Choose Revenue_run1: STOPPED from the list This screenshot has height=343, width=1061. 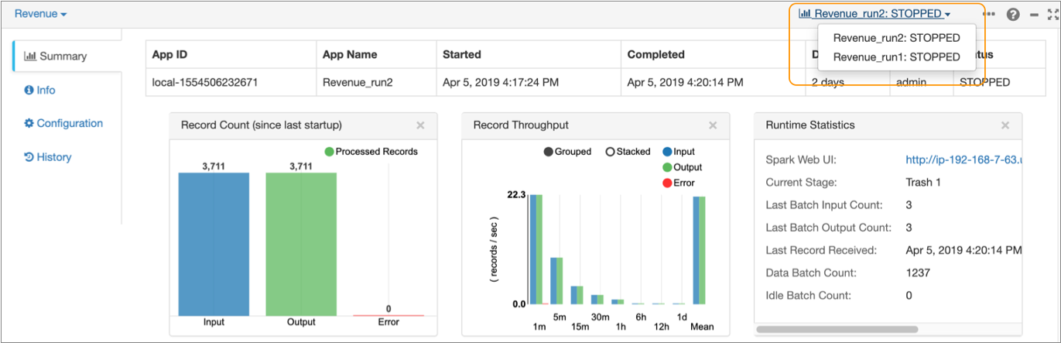pyautogui.click(x=896, y=57)
